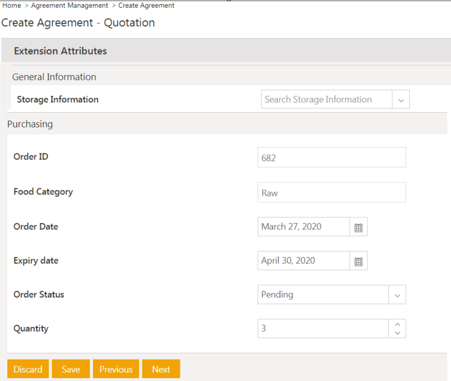Click the Create Agreement breadcrumb
The image size is (451, 381).
coord(146,6)
